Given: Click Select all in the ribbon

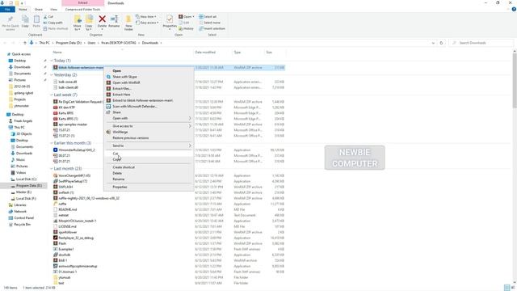Looking at the screenshot, I should (208, 17).
